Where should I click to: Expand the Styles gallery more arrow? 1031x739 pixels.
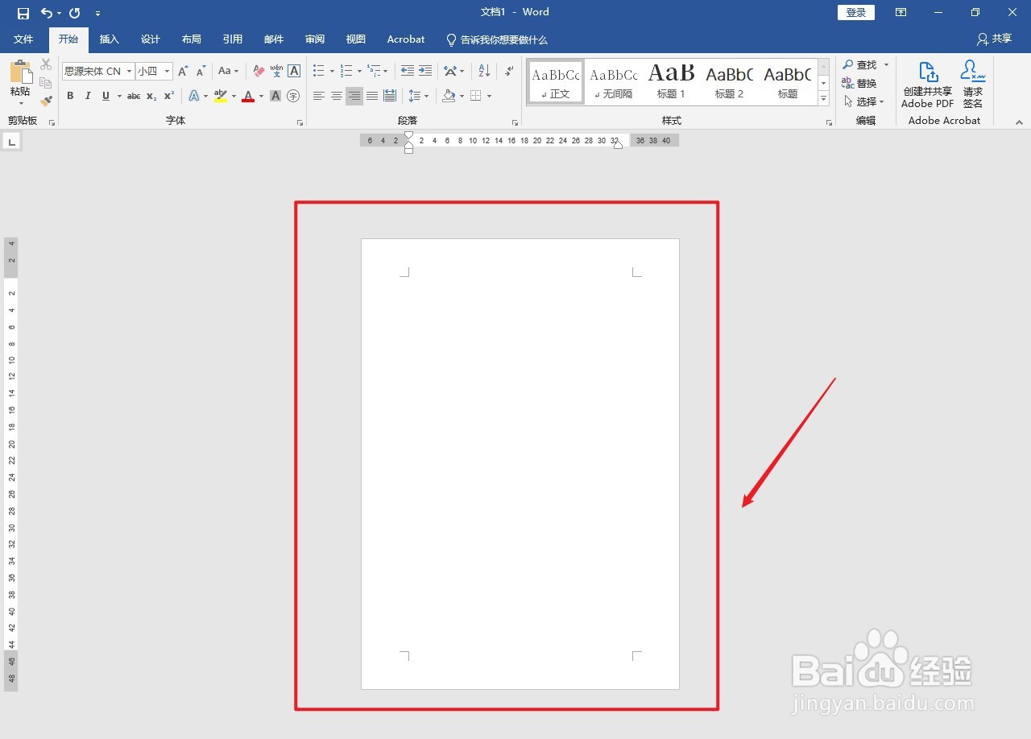click(x=823, y=98)
